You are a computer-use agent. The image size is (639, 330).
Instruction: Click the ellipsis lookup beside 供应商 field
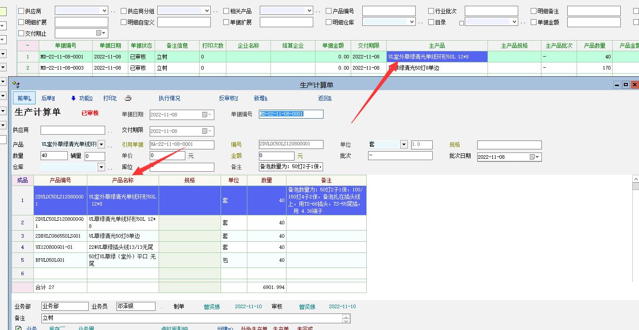(x=110, y=131)
